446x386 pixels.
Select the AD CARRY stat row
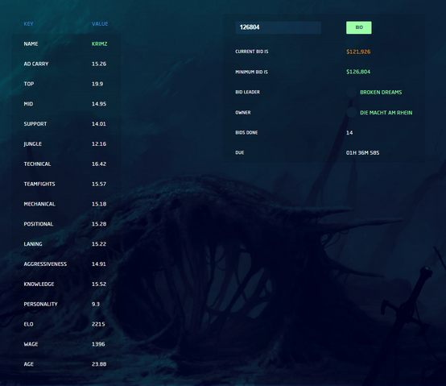[66, 64]
